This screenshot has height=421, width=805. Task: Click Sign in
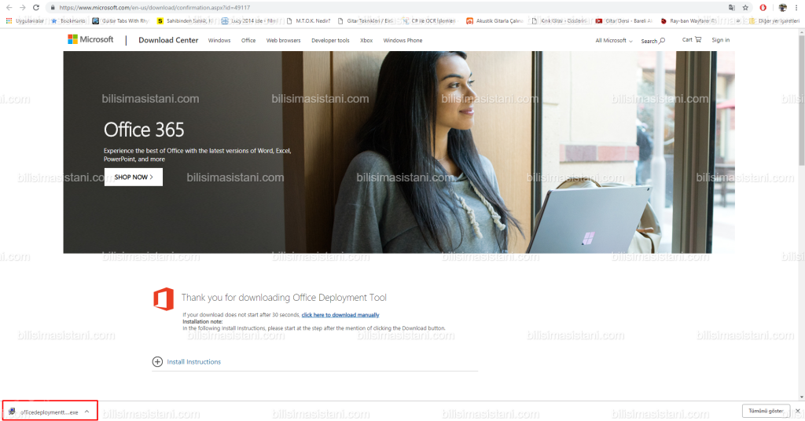click(x=720, y=40)
